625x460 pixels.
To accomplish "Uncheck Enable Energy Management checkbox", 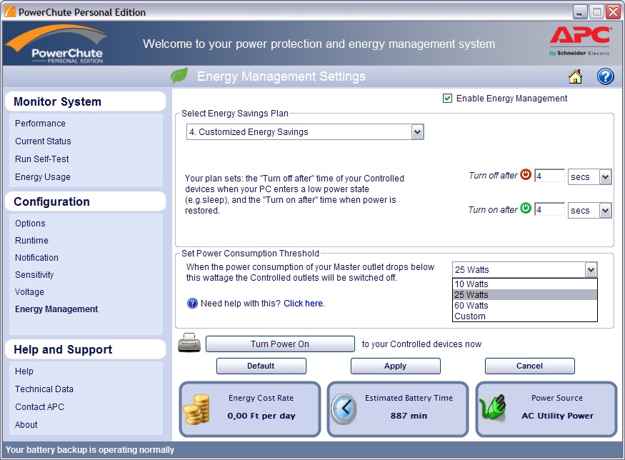I will coord(447,98).
